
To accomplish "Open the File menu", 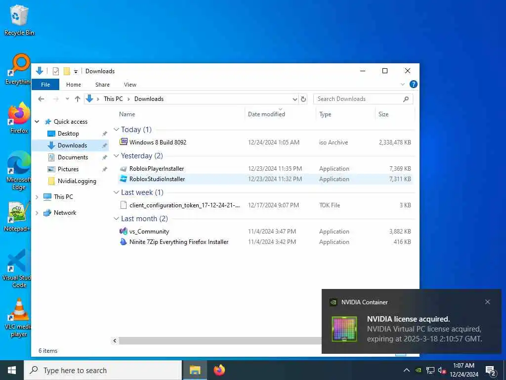I will tap(45, 84).
